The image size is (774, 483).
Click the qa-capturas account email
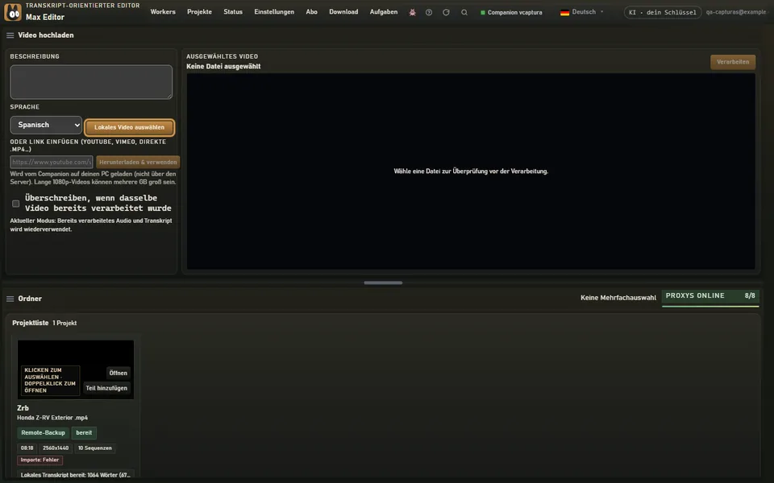tap(736, 12)
